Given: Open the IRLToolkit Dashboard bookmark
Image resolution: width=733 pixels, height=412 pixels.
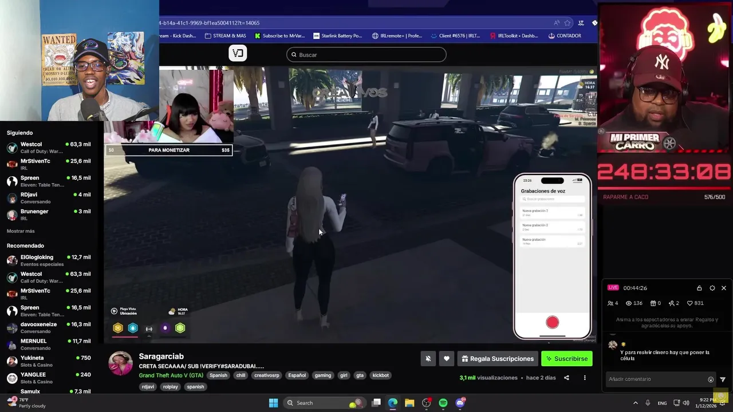Looking at the screenshot, I should (514, 35).
